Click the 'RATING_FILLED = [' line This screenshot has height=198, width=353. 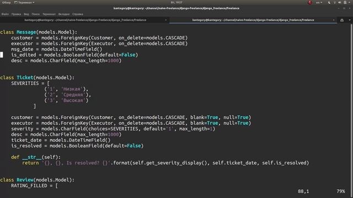tap(34, 186)
